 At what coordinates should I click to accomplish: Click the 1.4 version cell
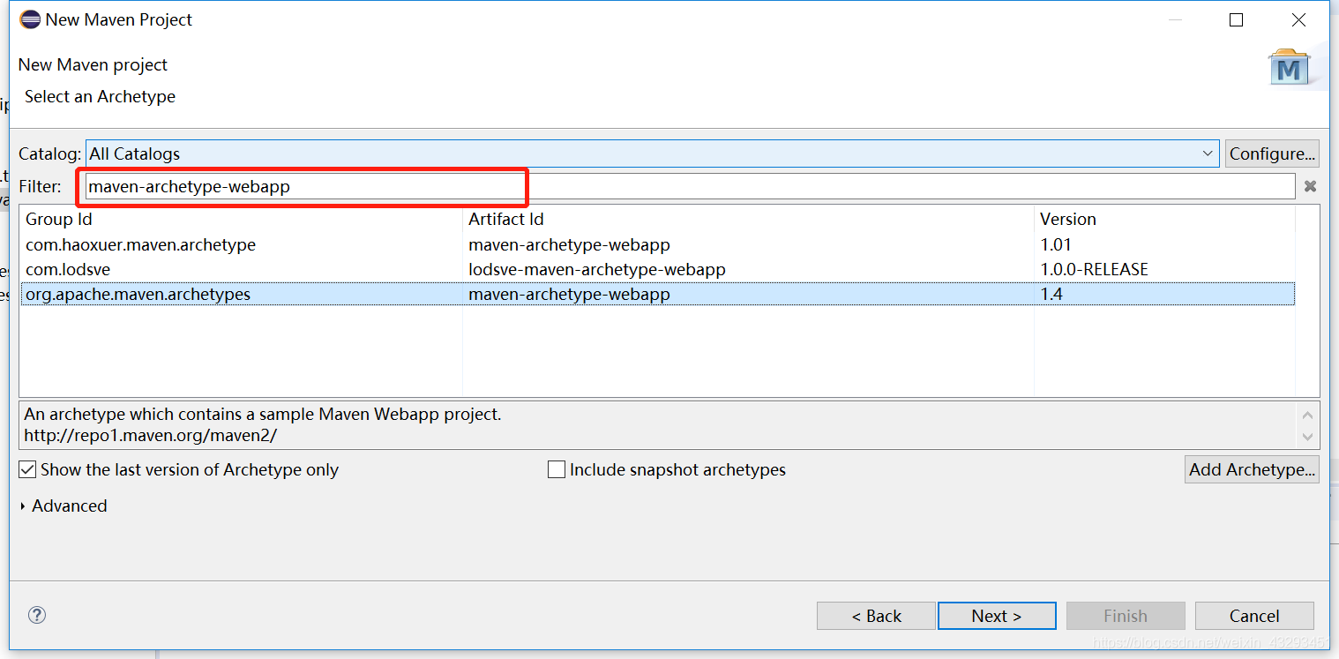1051,294
